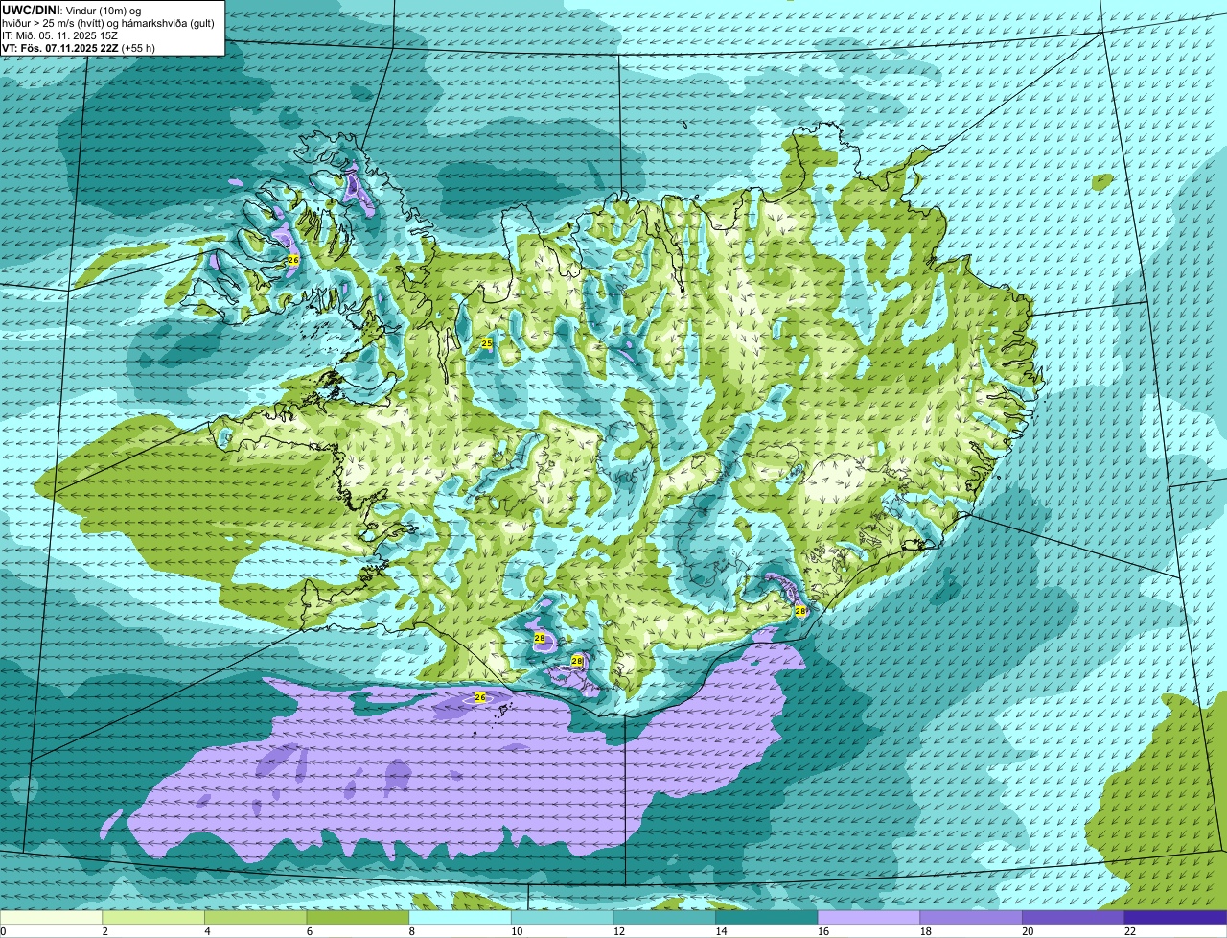Image resolution: width=1227 pixels, height=938 pixels.
Task: Click the legend scale label "10"
Action: pyautogui.click(x=517, y=931)
